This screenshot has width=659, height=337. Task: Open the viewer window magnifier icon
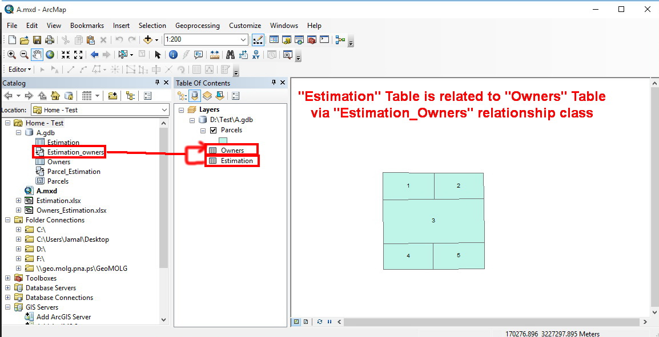[x=287, y=55]
